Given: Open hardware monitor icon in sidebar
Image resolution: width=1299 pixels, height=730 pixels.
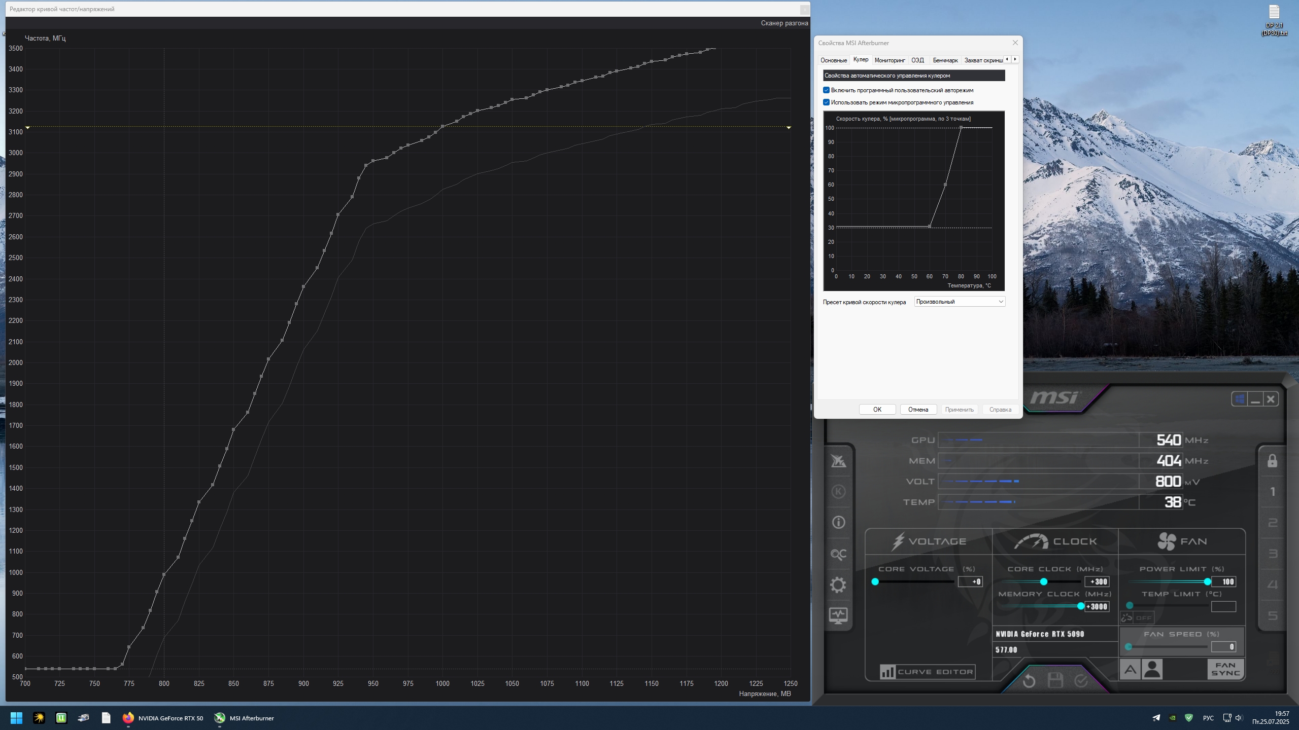Looking at the screenshot, I should click(x=838, y=615).
